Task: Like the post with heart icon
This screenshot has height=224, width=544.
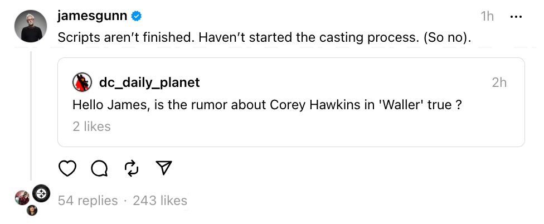Action: click(x=67, y=168)
